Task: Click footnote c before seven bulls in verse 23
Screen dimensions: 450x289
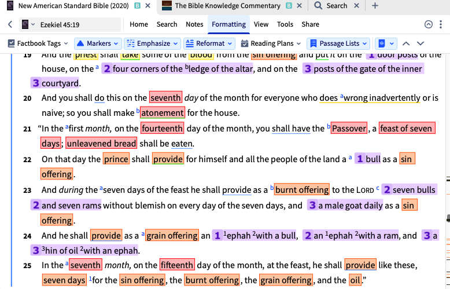Action: 377,188
